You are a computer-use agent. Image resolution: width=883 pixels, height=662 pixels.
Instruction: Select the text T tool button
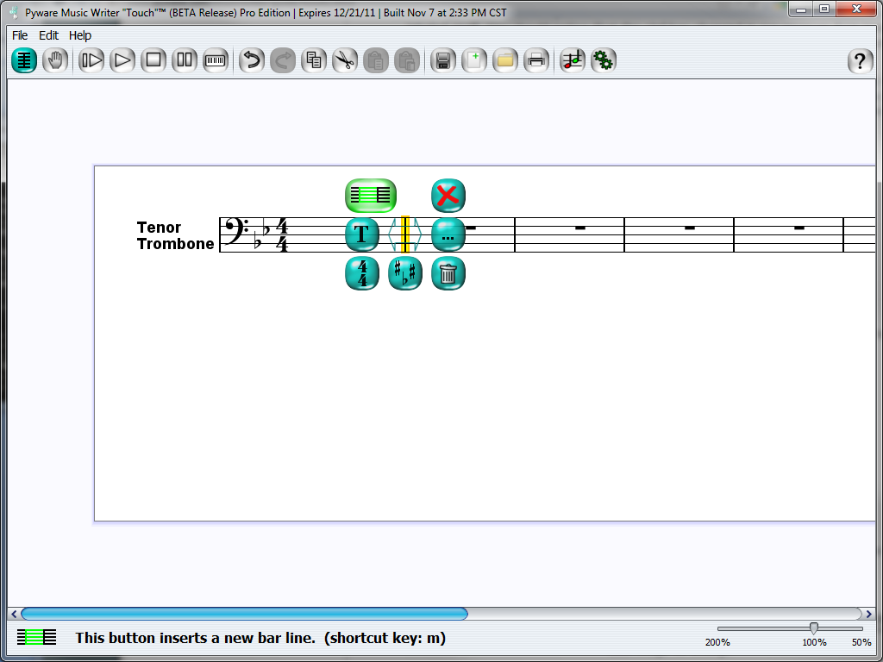(x=362, y=234)
